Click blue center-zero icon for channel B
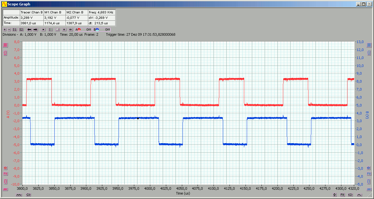The image size is (374, 199). coord(369,168)
